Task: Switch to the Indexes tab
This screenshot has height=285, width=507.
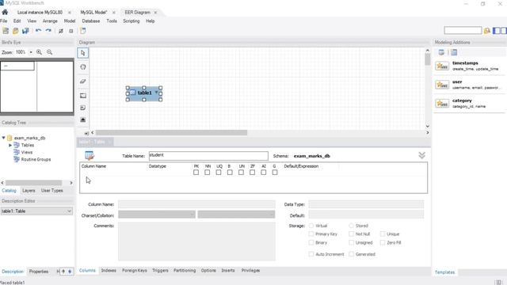Action: click(x=109, y=271)
